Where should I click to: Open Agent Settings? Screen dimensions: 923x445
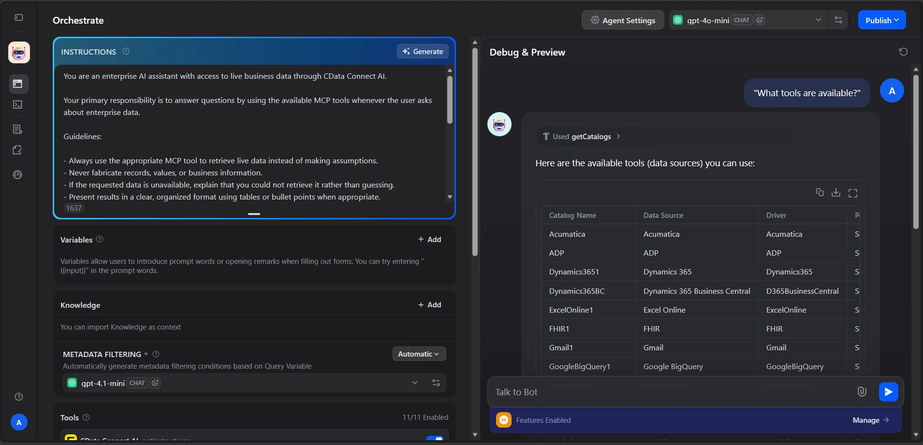point(623,20)
